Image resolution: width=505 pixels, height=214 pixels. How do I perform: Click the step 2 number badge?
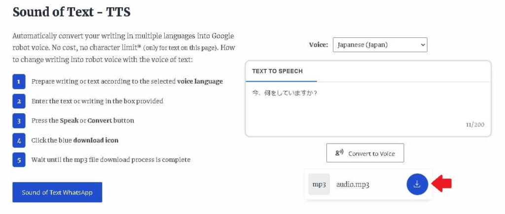pyautogui.click(x=19, y=101)
